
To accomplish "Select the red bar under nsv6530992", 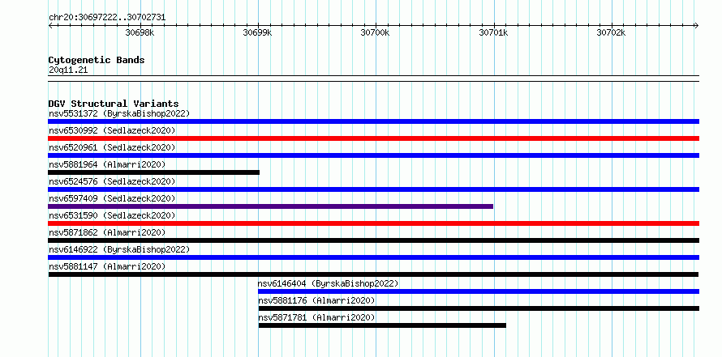I will (373, 138).
